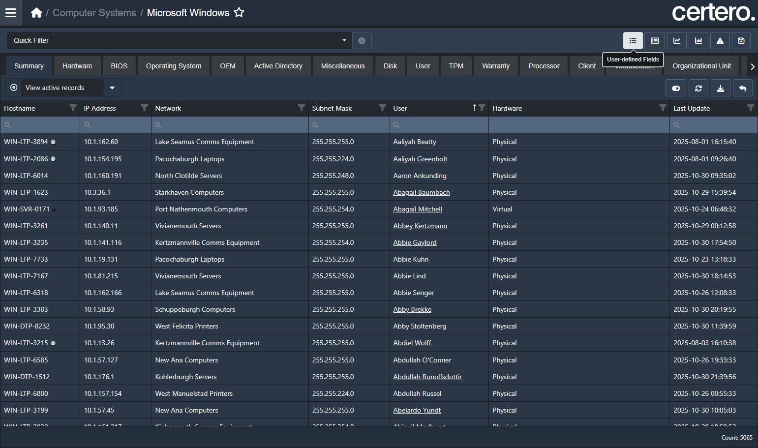This screenshot has width=758, height=448.
Task: Click the Computer Systems breadcrumb link
Action: [x=94, y=13]
